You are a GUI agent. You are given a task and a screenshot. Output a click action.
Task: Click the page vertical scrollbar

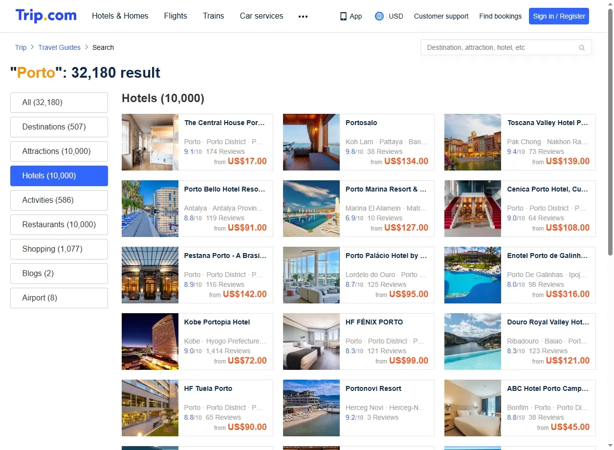point(610,132)
